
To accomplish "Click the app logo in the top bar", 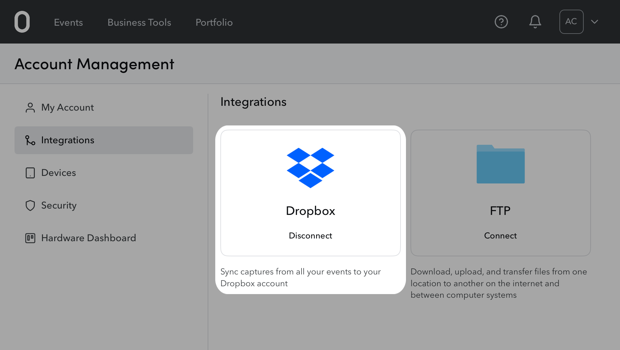I will click(22, 22).
